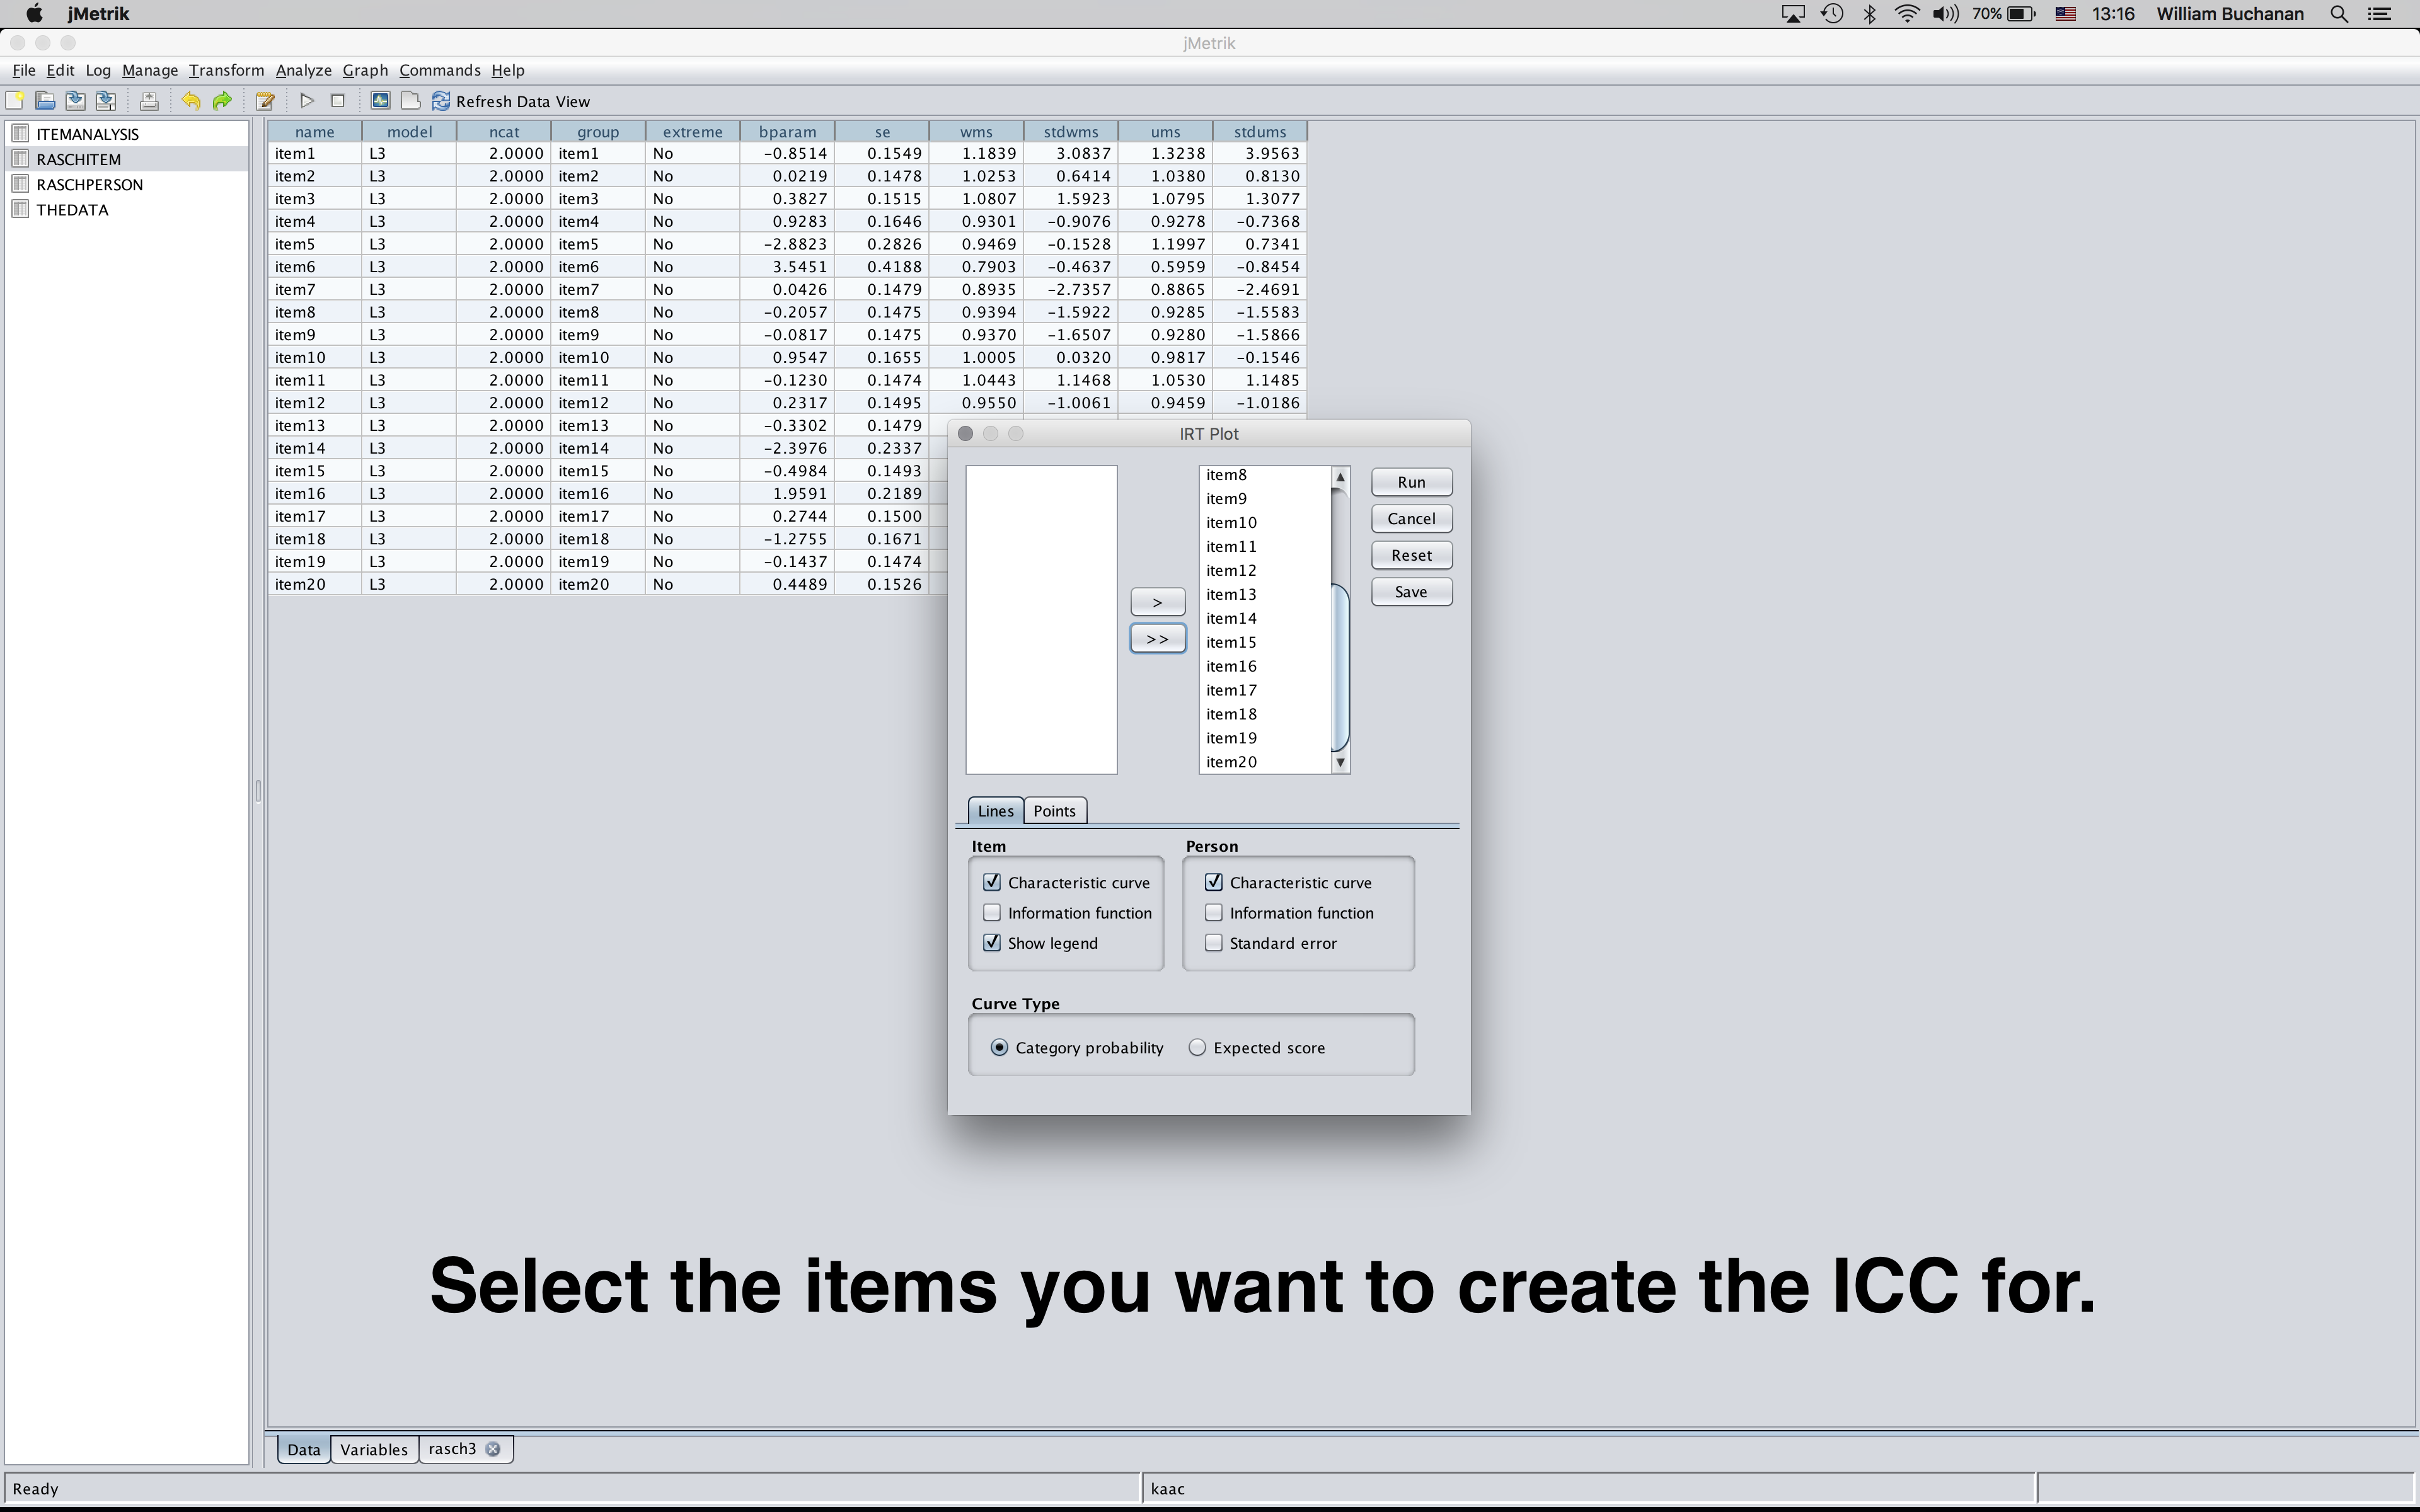Select the RASCHITEM table in sidebar
This screenshot has height=1512, width=2420.
(78, 159)
